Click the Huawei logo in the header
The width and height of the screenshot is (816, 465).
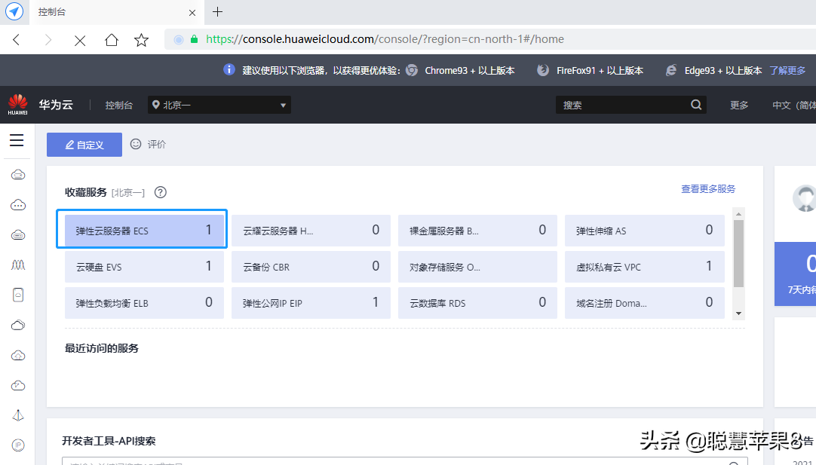tap(17, 105)
